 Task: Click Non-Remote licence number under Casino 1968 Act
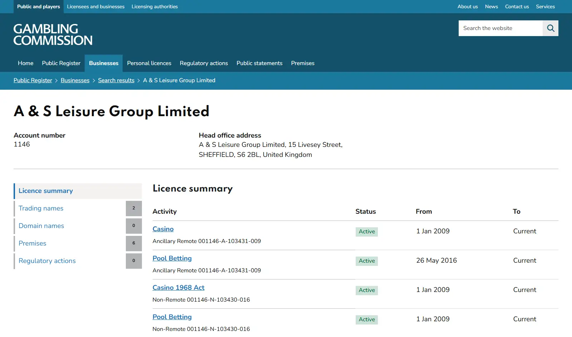click(201, 300)
